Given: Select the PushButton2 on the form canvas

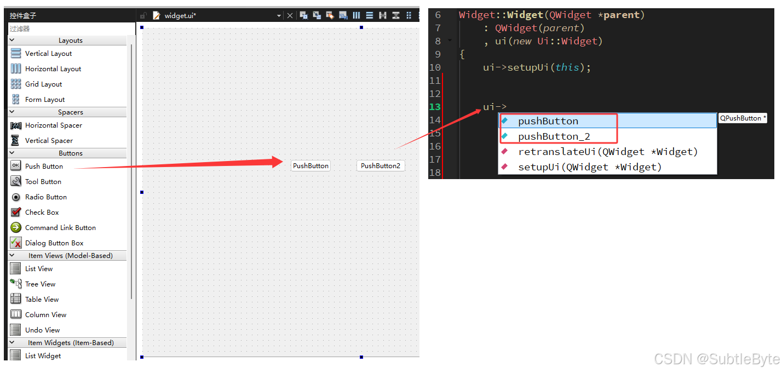Looking at the screenshot, I should tap(381, 165).
